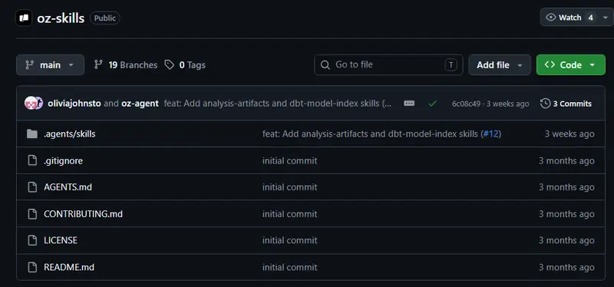Click the branch icon beside 19 Branches
The height and width of the screenshot is (287, 614).
point(98,65)
